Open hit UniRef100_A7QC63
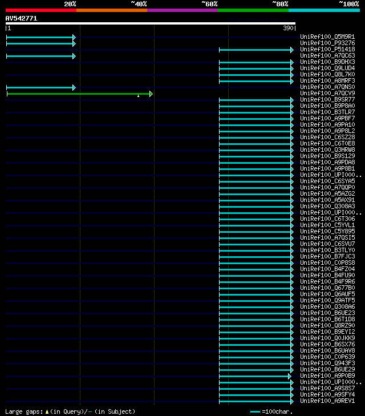 [327, 55]
